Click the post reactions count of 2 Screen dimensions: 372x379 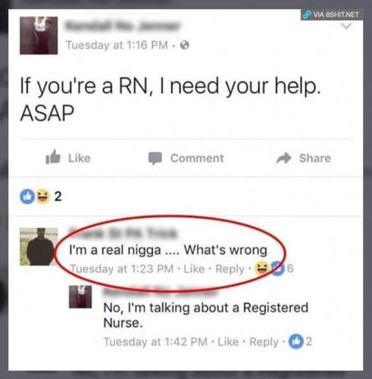(x=58, y=196)
